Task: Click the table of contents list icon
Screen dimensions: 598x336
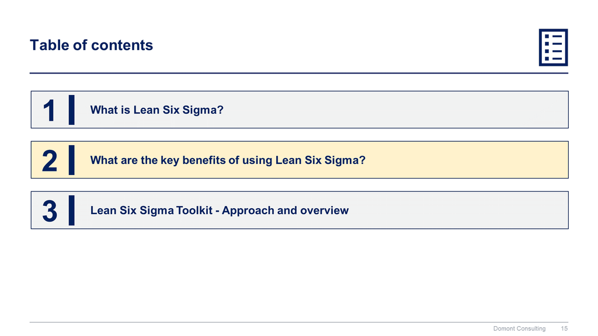Action: point(552,47)
